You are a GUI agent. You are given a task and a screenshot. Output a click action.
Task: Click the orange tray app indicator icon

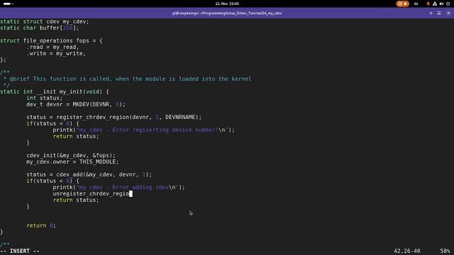428,4
